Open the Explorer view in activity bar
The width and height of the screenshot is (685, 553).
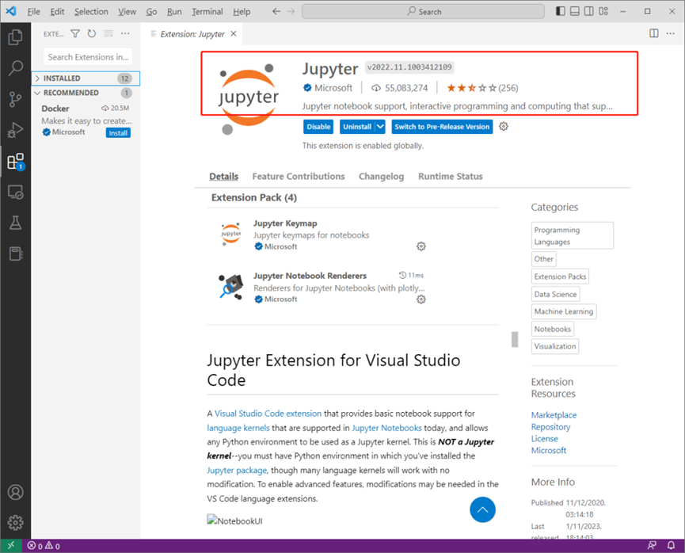click(15, 36)
